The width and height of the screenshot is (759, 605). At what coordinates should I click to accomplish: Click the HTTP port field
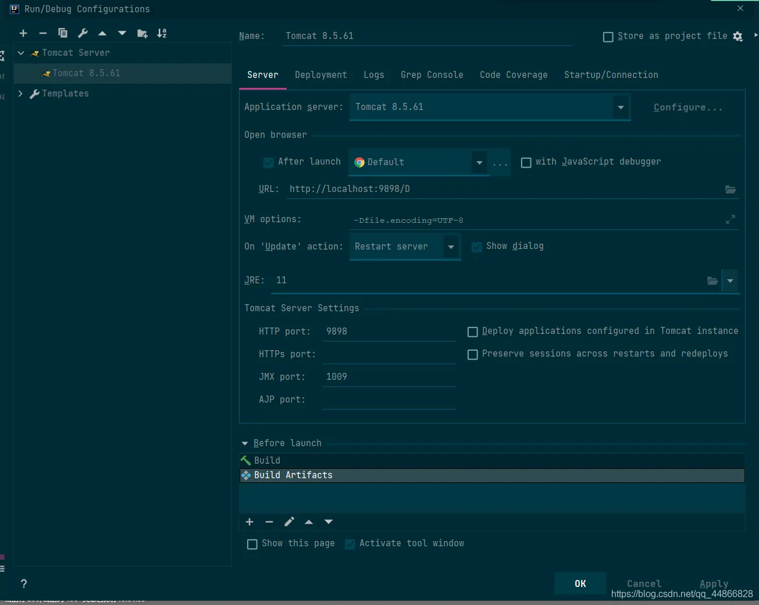click(x=389, y=332)
